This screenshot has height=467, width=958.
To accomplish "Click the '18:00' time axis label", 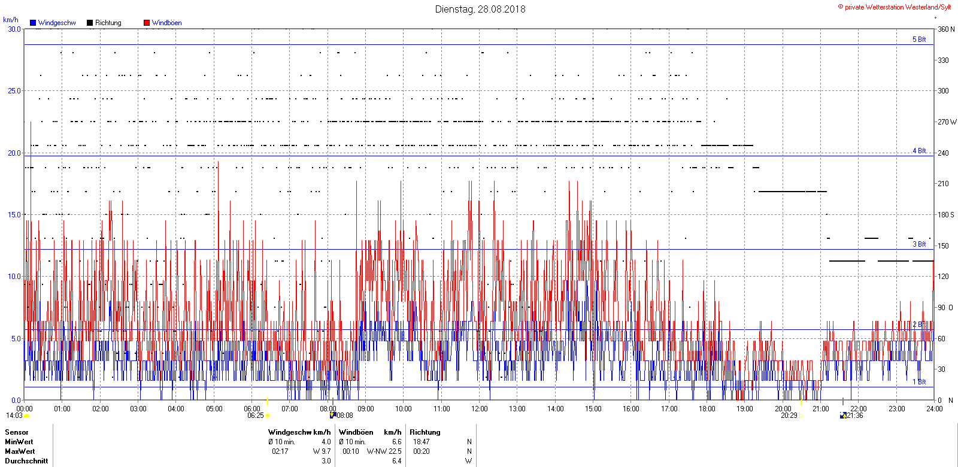I will (707, 409).
